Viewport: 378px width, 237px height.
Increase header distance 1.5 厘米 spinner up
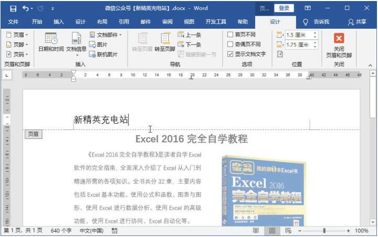pos(315,33)
